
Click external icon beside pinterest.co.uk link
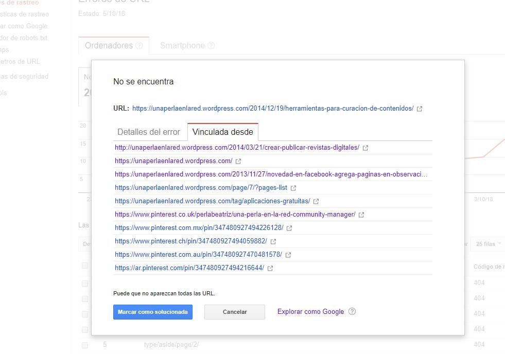[x=361, y=215]
